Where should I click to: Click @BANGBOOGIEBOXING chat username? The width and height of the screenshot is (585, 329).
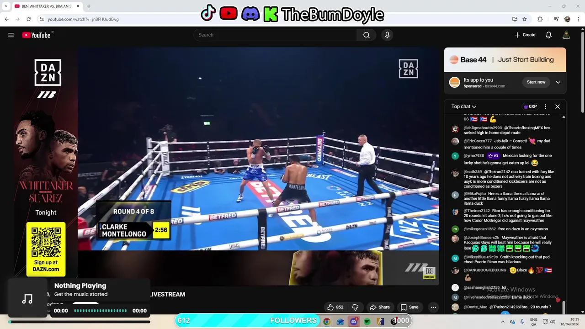[x=485, y=270]
